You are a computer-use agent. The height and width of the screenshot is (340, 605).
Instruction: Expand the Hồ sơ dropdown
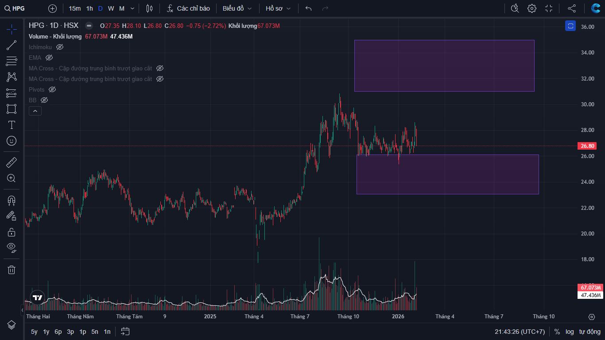pyautogui.click(x=279, y=8)
